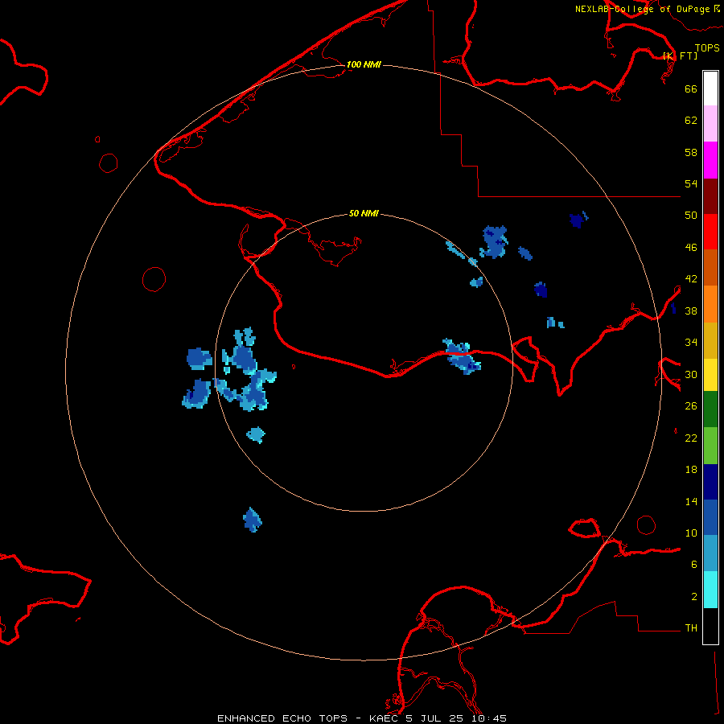The image size is (724, 724).
Task: Click the light green legend swatch
Action: click(x=710, y=446)
